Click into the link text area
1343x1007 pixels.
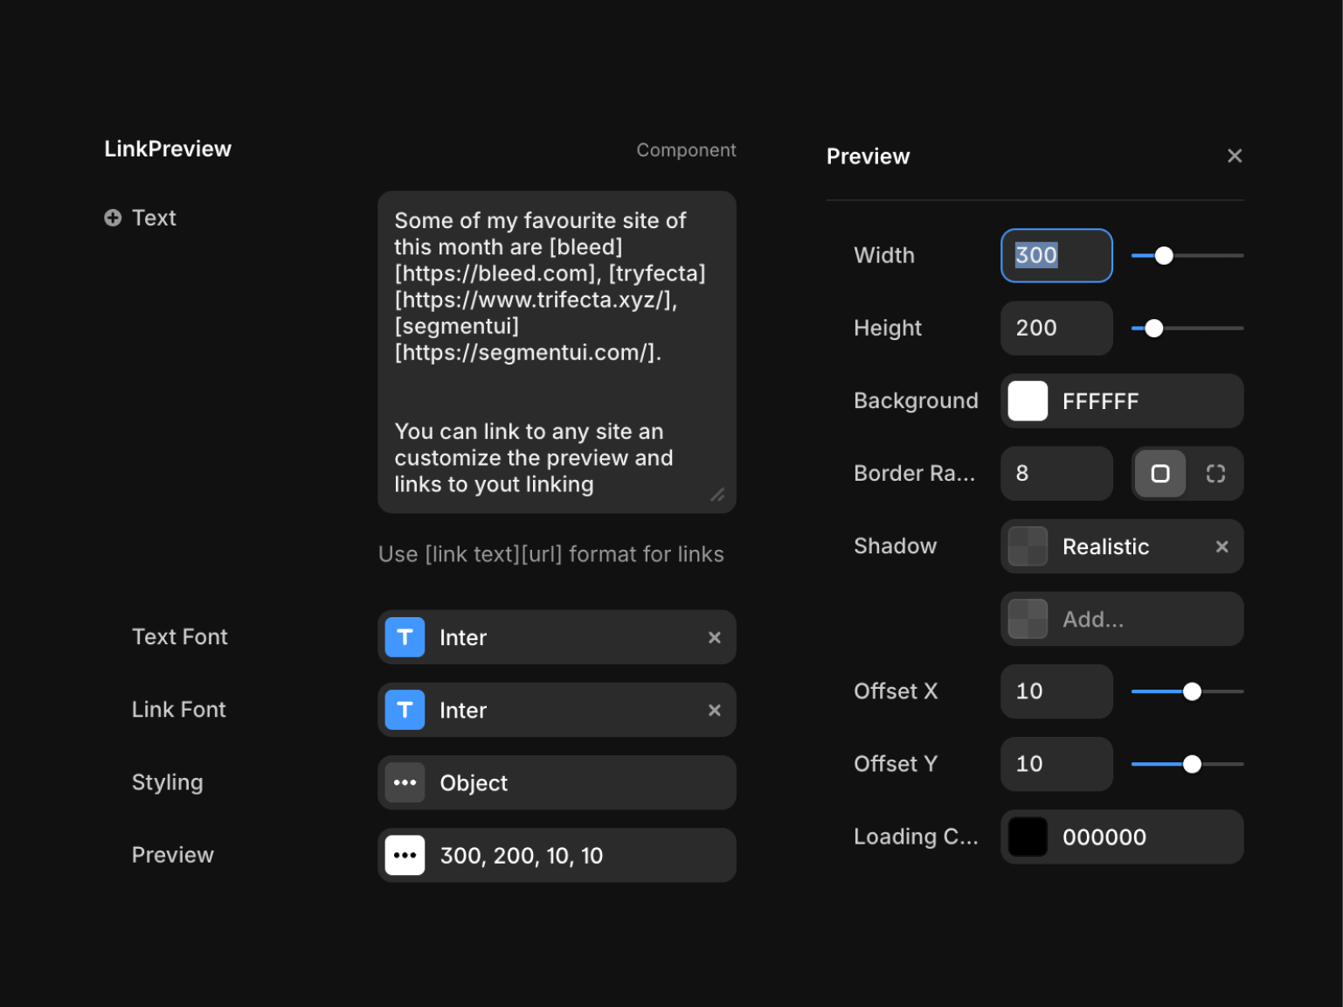(556, 351)
